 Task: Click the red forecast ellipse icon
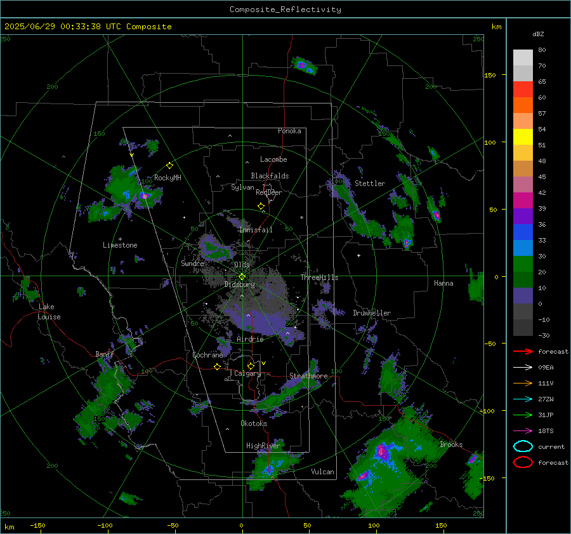click(523, 462)
